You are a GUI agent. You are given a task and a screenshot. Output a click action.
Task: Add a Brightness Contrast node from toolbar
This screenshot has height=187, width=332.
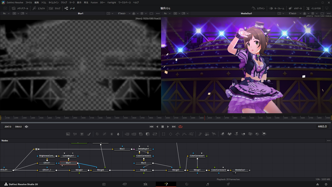tap(111, 134)
